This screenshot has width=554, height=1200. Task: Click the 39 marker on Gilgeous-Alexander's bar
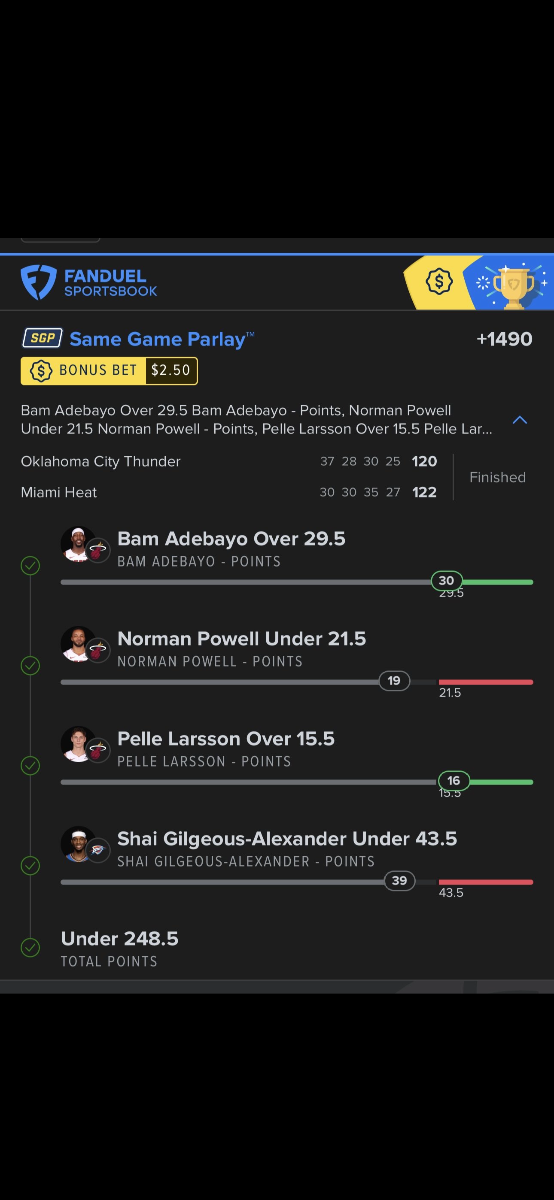399,880
